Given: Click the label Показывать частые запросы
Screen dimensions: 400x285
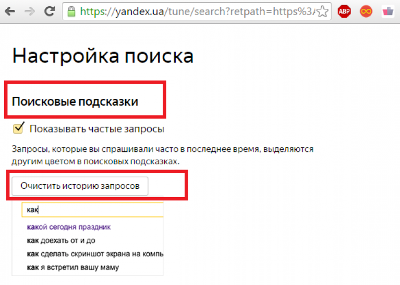Looking at the screenshot, I should click(x=96, y=129).
